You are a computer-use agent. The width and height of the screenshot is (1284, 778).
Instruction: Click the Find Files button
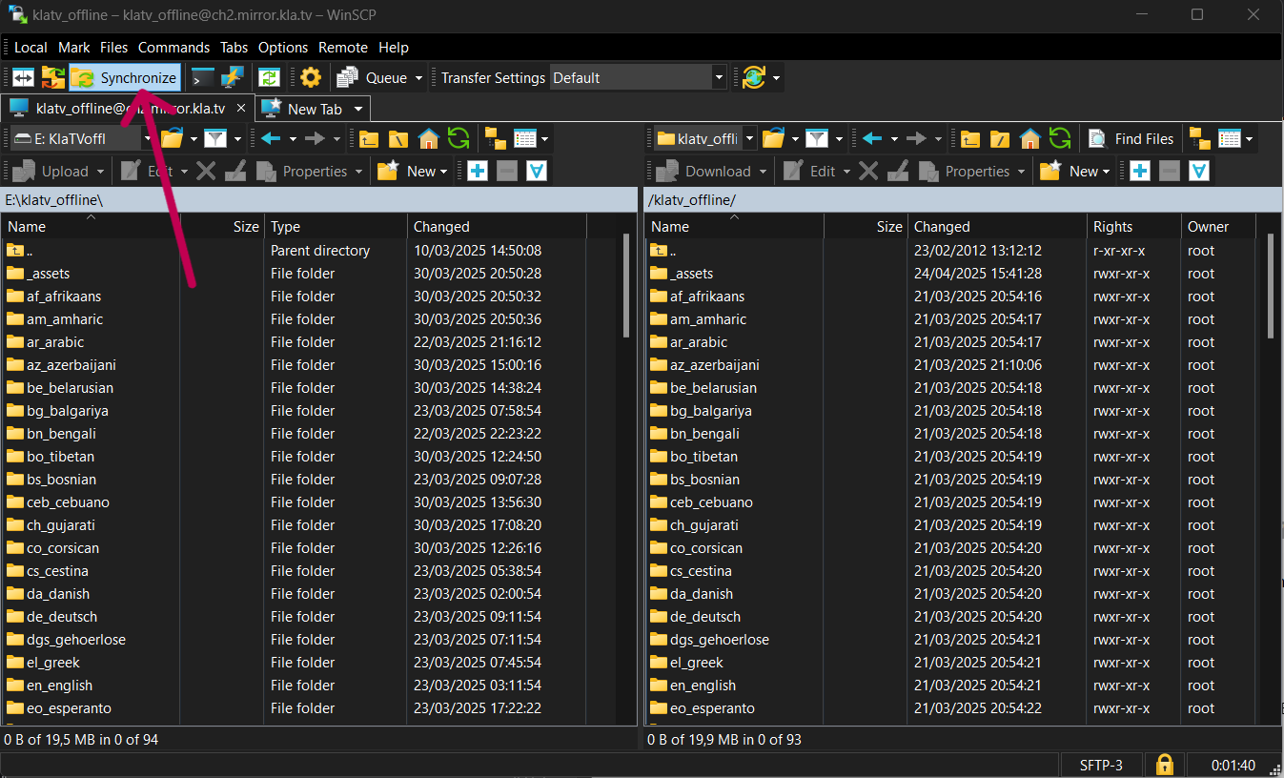(x=1131, y=139)
